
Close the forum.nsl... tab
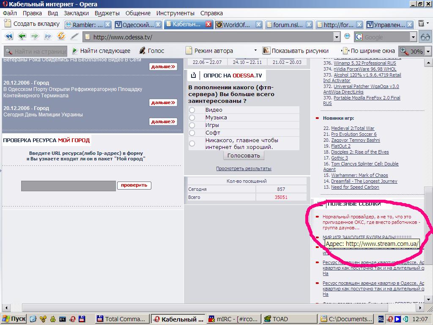309,25
